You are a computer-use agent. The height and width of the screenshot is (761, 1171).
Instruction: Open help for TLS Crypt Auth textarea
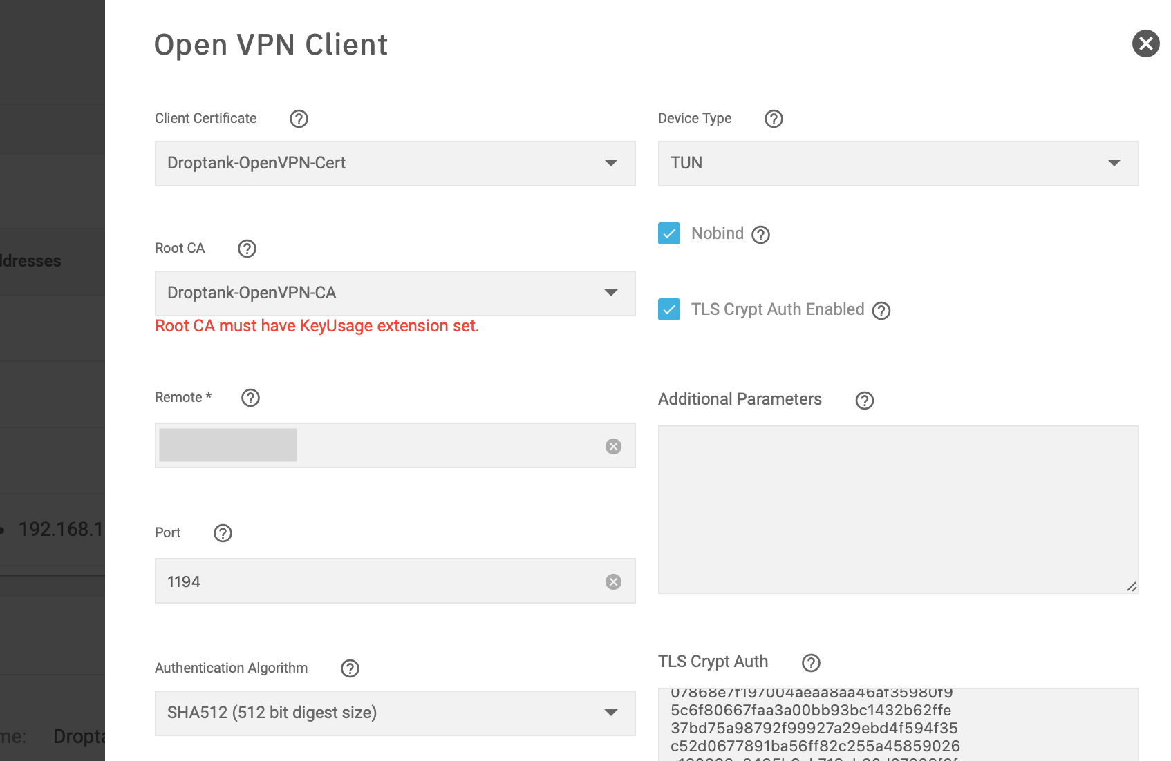pos(811,663)
